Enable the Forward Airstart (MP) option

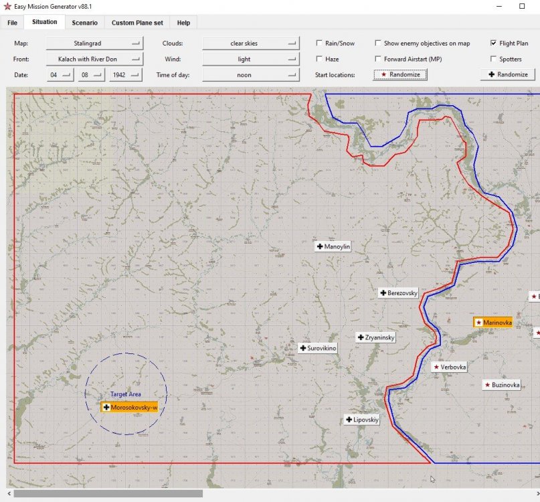click(x=379, y=60)
